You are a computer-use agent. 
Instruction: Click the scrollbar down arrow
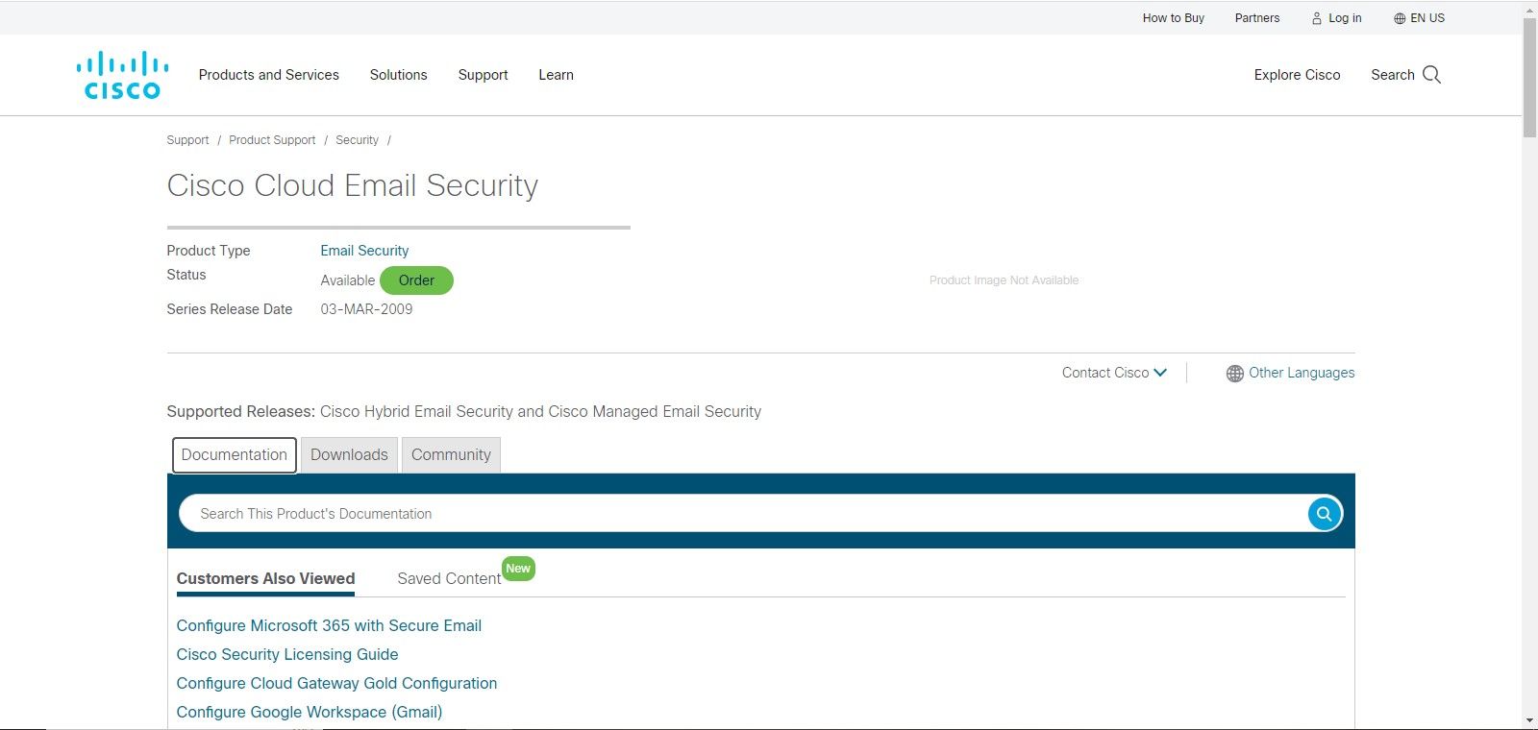(x=1529, y=720)
